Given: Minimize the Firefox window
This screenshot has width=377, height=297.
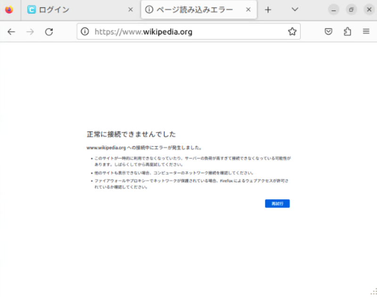Looking at the screenshot, I should [334, 10].
